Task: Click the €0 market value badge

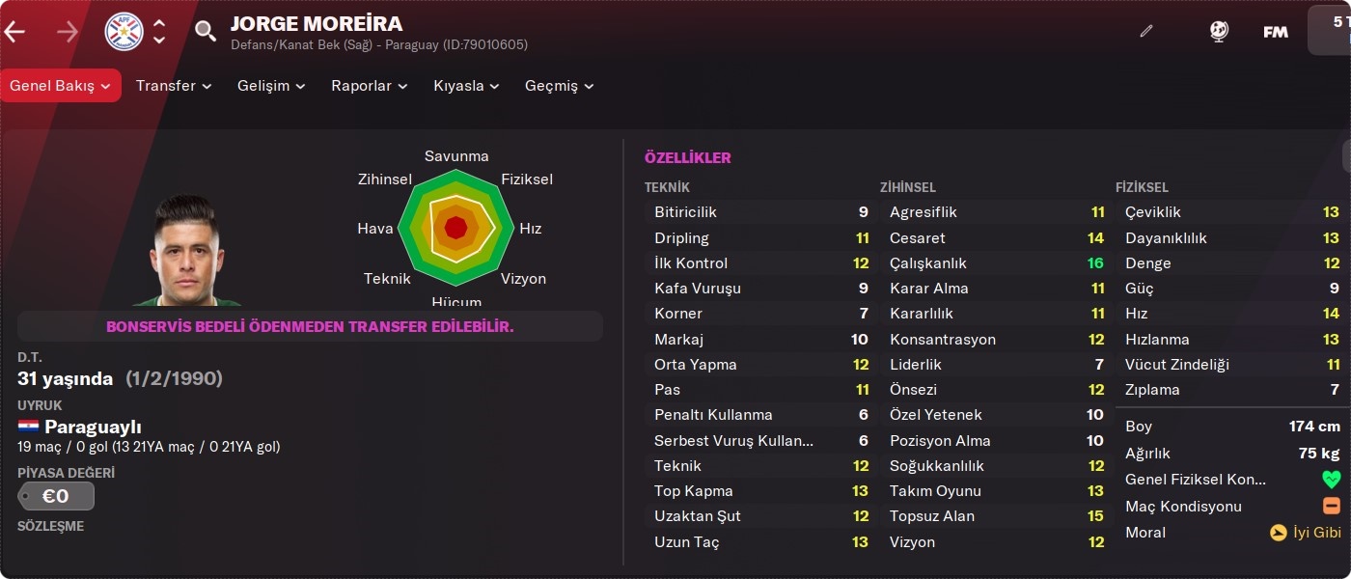Action: (56, 496)
